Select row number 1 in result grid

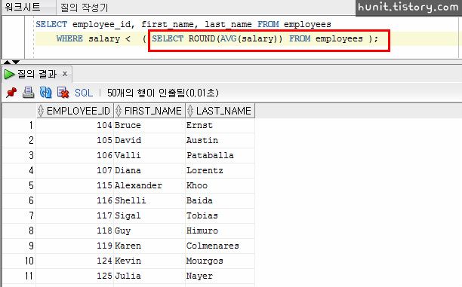point(20,125)
